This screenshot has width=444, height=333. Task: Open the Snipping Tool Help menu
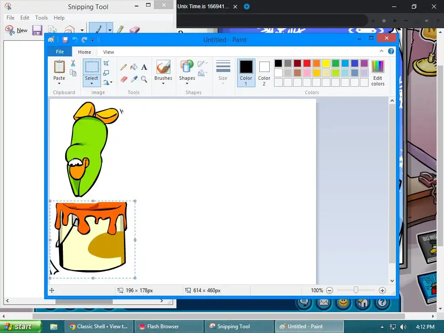(59, 17)
